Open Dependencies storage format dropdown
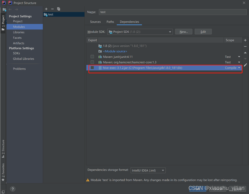 pos(148,170)
